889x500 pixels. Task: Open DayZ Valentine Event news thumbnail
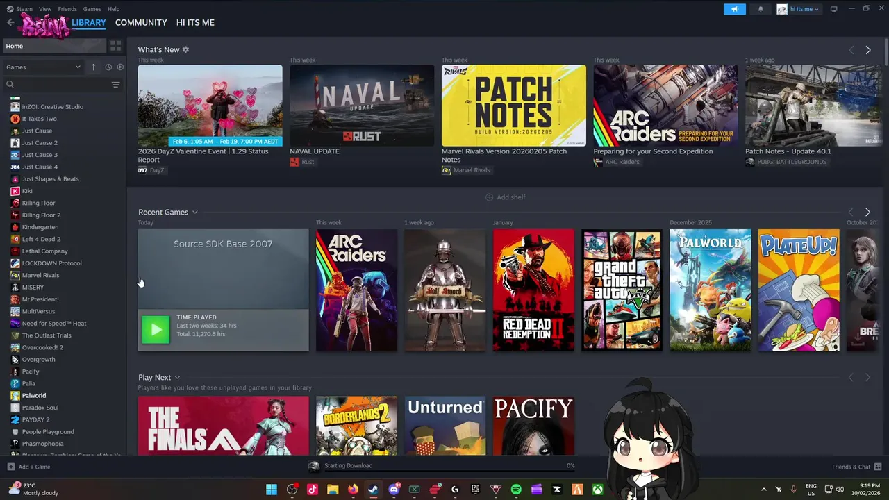[210, 106]
